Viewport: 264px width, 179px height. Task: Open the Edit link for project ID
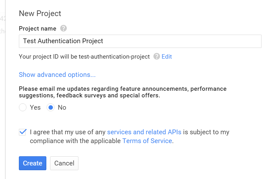click(x=167, y=57)
